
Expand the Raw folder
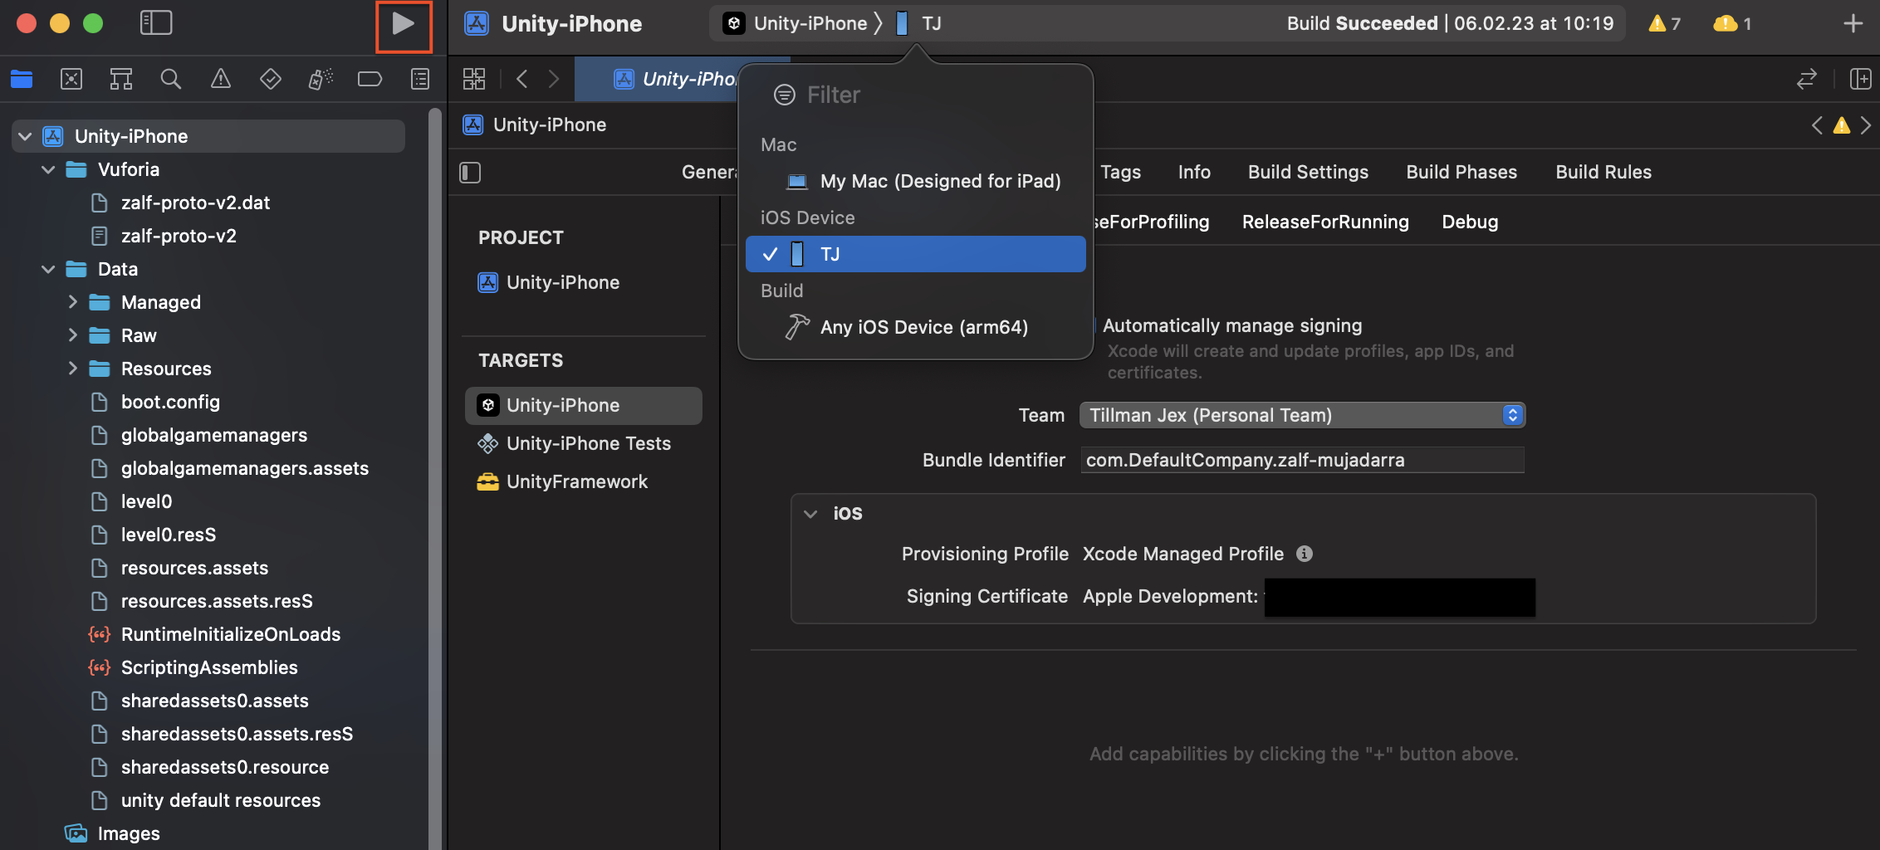73,335
